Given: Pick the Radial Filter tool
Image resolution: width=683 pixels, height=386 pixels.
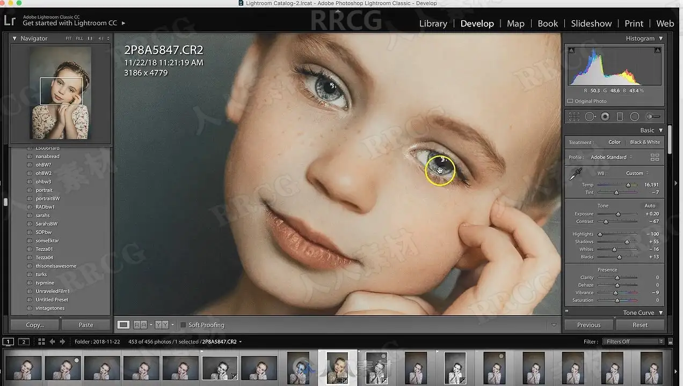Looking at the screenshot, I should [x=634, y=116].
